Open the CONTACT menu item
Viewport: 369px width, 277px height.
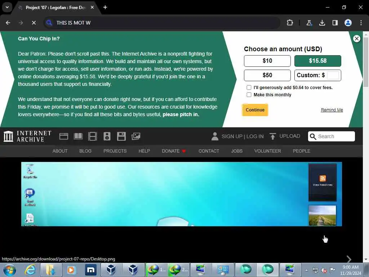(209, 151)
